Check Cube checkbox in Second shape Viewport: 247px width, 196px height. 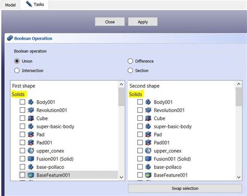pos(140,118)
